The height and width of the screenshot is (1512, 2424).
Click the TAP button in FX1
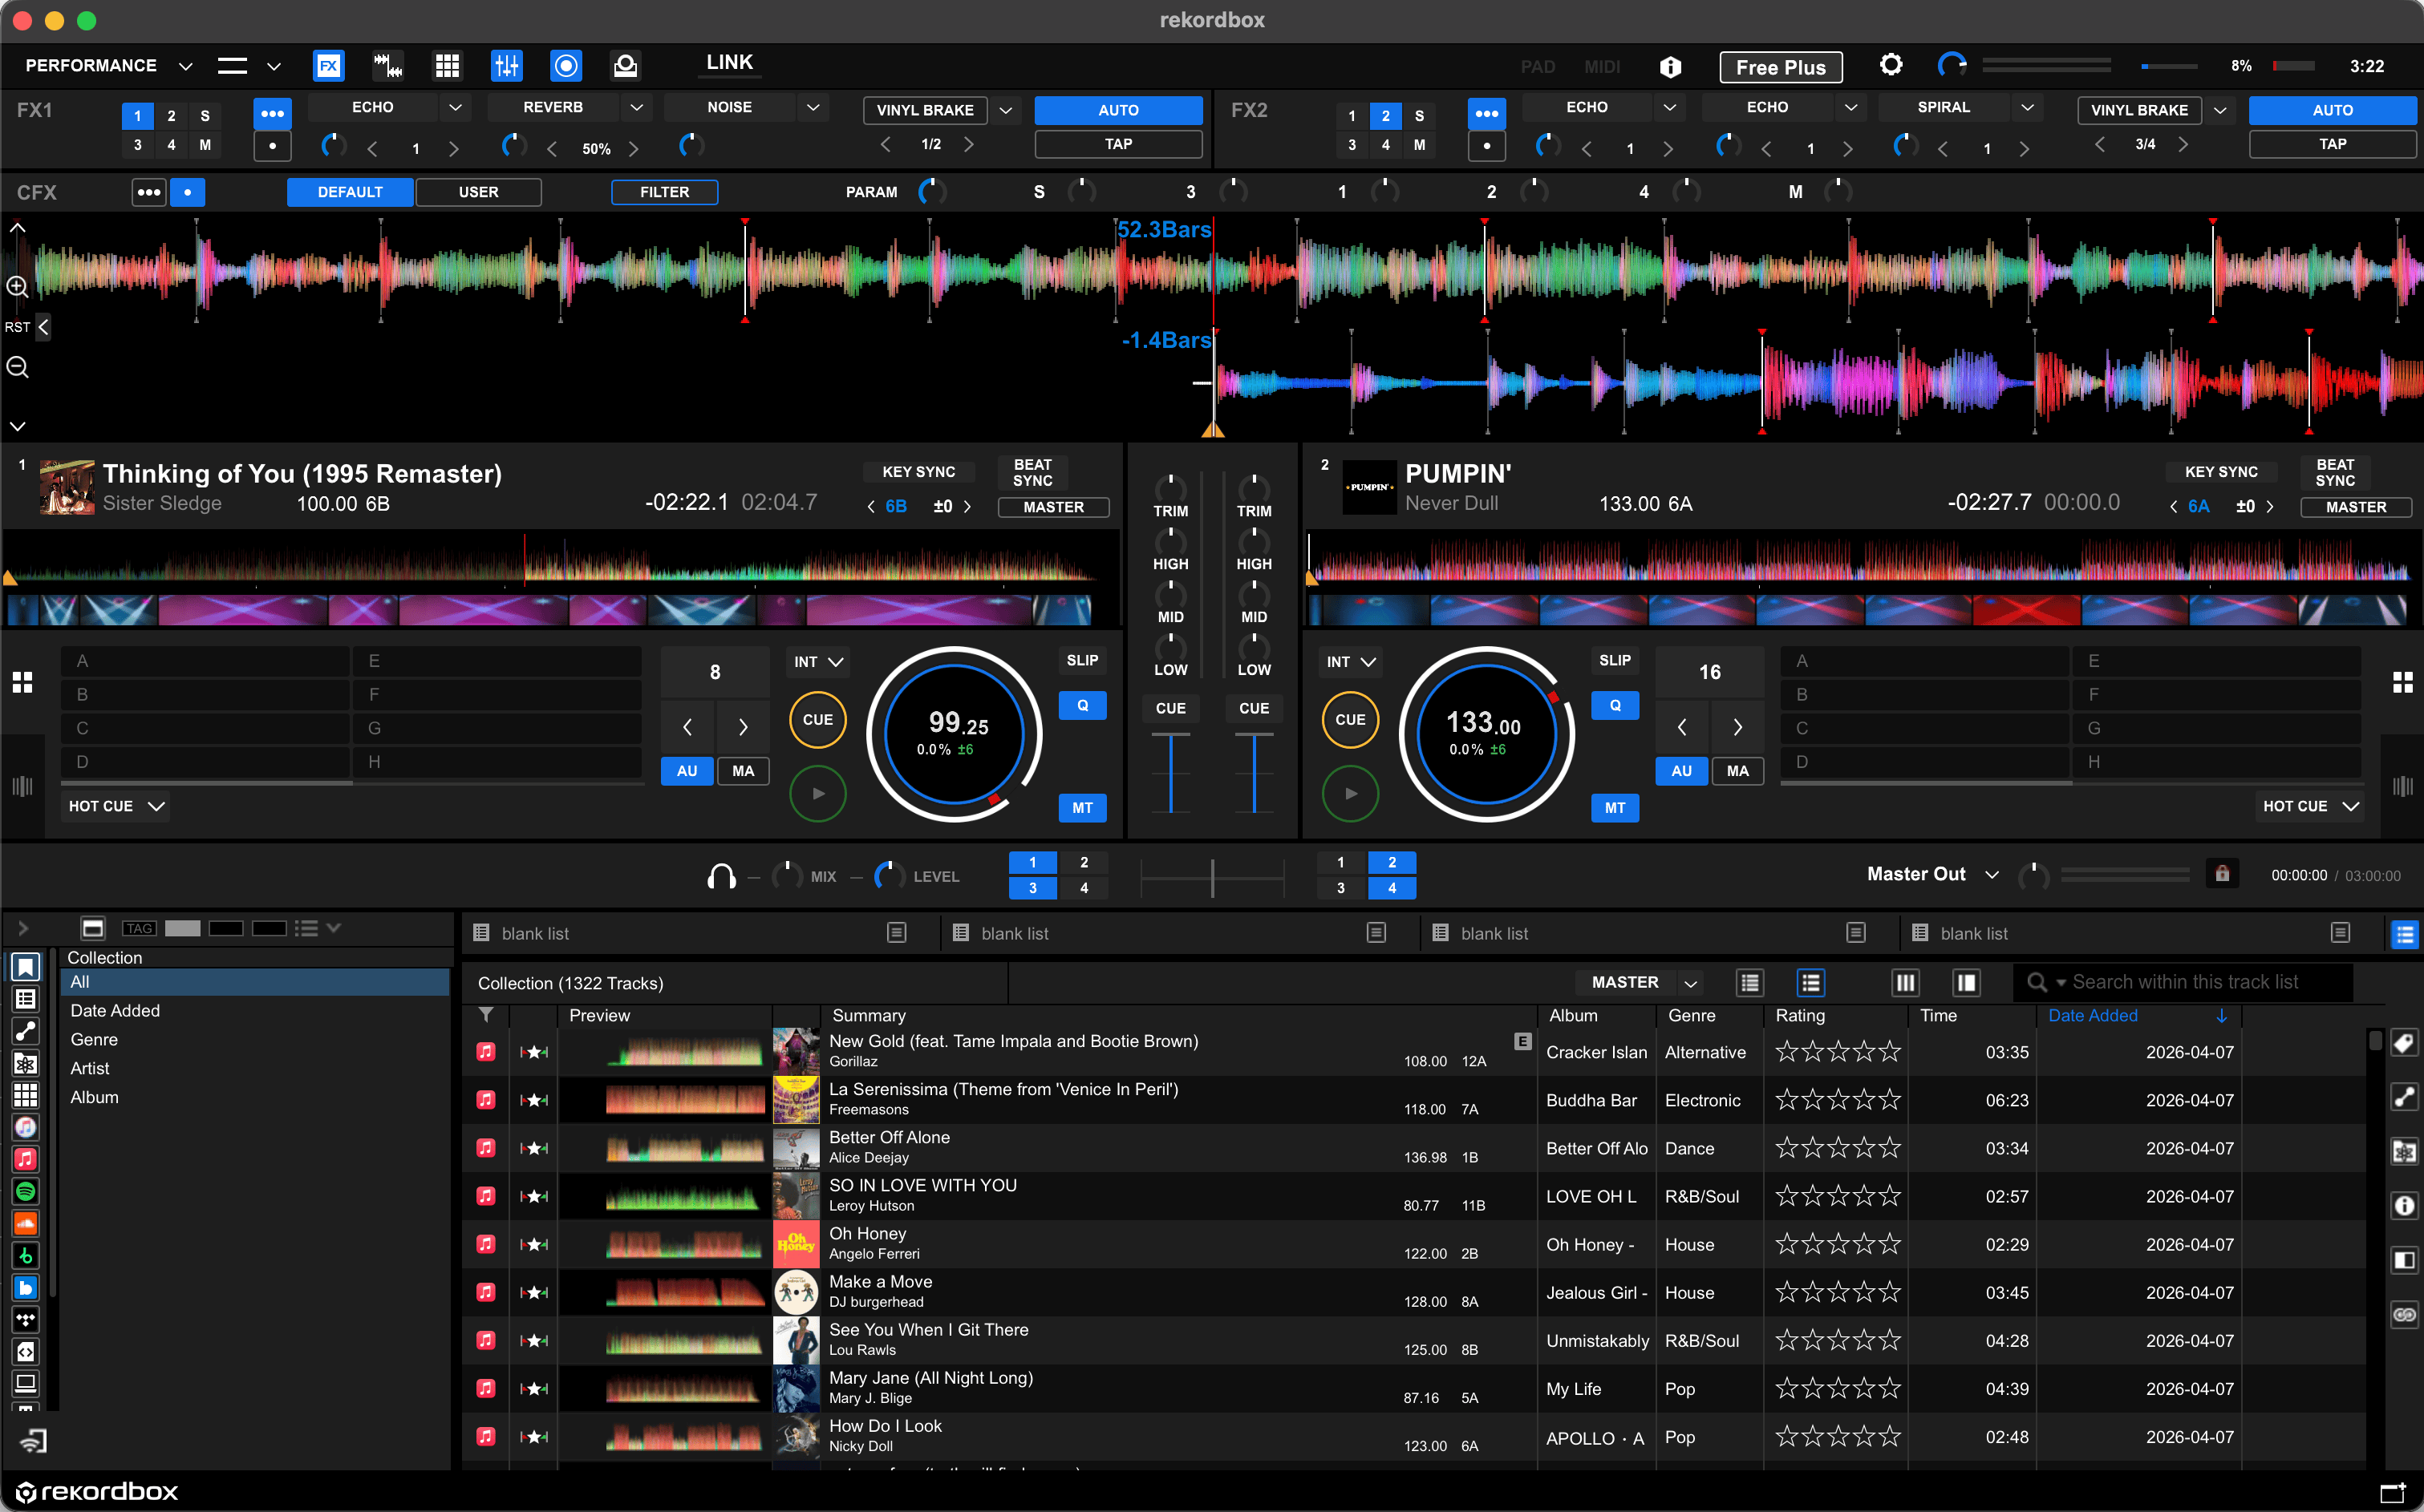(1117, 144)
